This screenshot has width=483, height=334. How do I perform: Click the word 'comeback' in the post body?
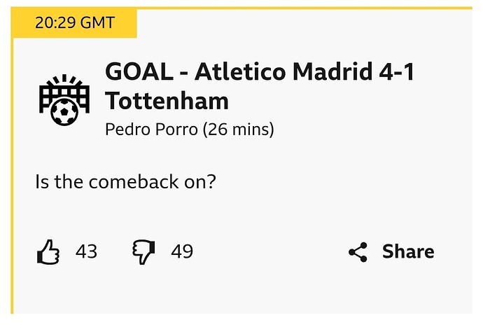coord(134,182)
